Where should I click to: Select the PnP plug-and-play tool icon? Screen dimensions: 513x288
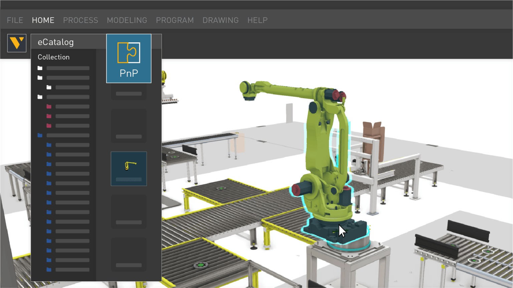pos(129,58)
